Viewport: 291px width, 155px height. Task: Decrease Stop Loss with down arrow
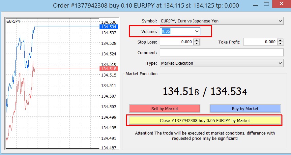click(x=197, y=44)
